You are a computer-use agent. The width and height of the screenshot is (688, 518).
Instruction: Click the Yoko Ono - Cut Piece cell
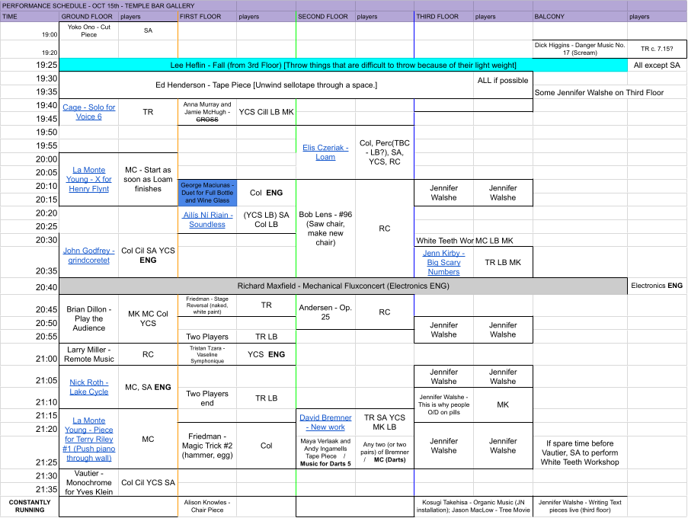pos(88,30)
